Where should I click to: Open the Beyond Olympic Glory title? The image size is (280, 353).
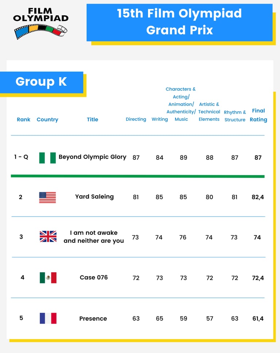click(x=92, y=157)
